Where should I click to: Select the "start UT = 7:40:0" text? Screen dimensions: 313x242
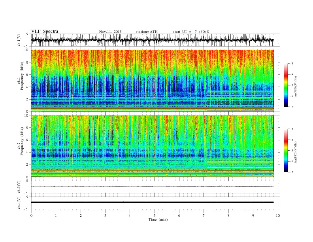(x=191, y=32)
